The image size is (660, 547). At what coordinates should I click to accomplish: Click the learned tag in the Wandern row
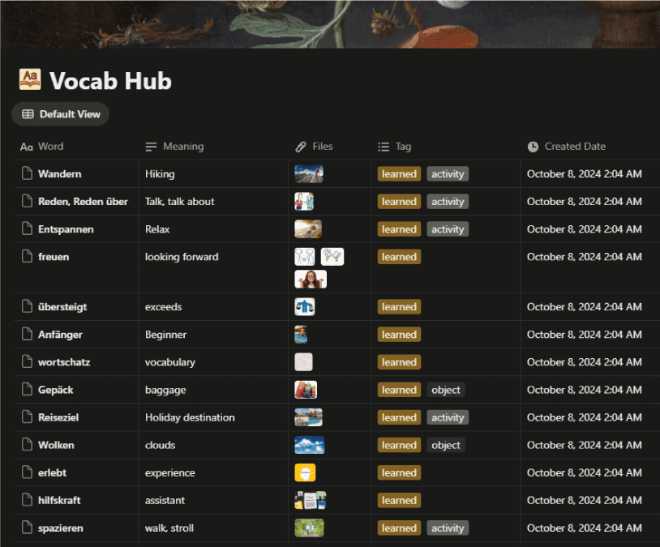398,173
